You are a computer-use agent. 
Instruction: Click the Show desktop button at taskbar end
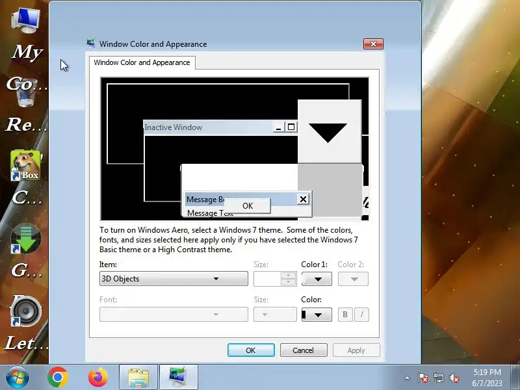pyautogui.click(x=515, y=378)
